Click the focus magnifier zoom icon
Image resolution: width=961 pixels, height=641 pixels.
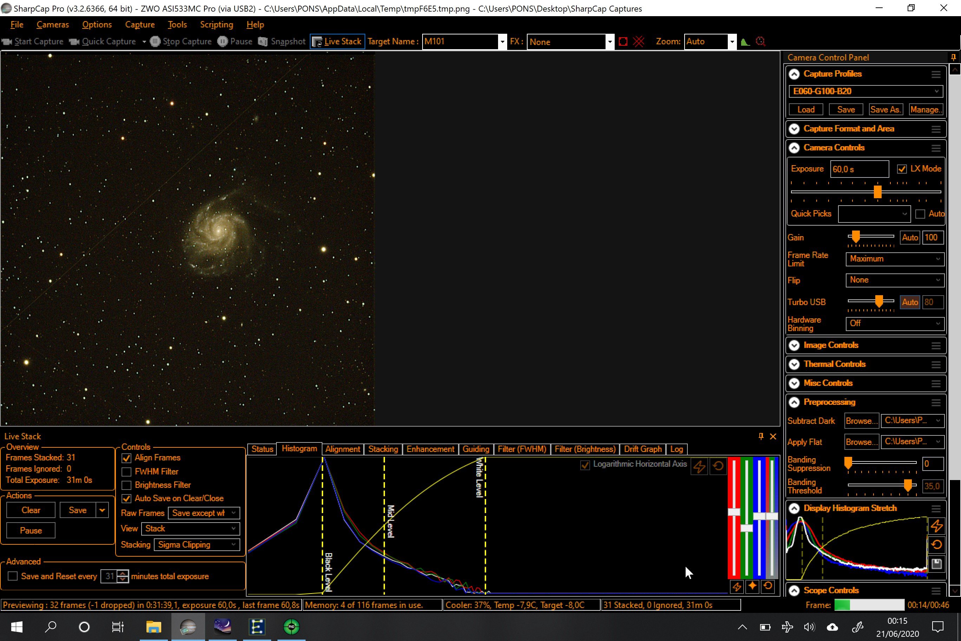point(760,42)
